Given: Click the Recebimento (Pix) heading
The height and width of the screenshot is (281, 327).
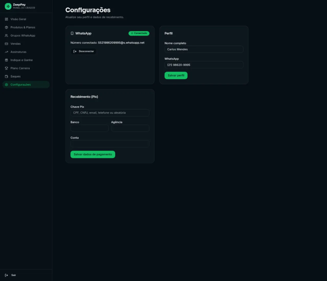Looking at the screenshot, I should point(84,97).
